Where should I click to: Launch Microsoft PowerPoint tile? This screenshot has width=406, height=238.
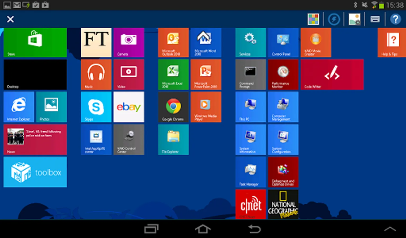tap(206, 75)
